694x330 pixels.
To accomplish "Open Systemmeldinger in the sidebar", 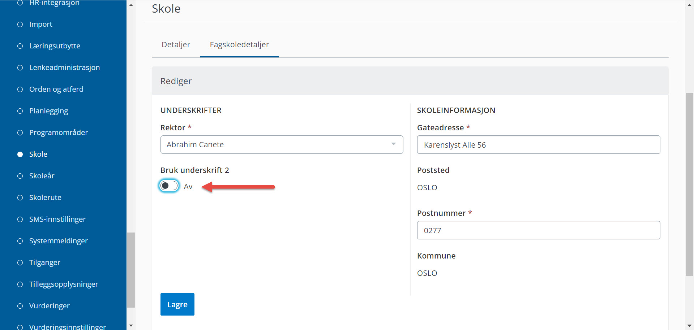I will tap(58, 241).
